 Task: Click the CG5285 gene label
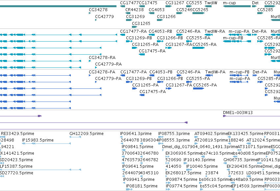[265, 10]
